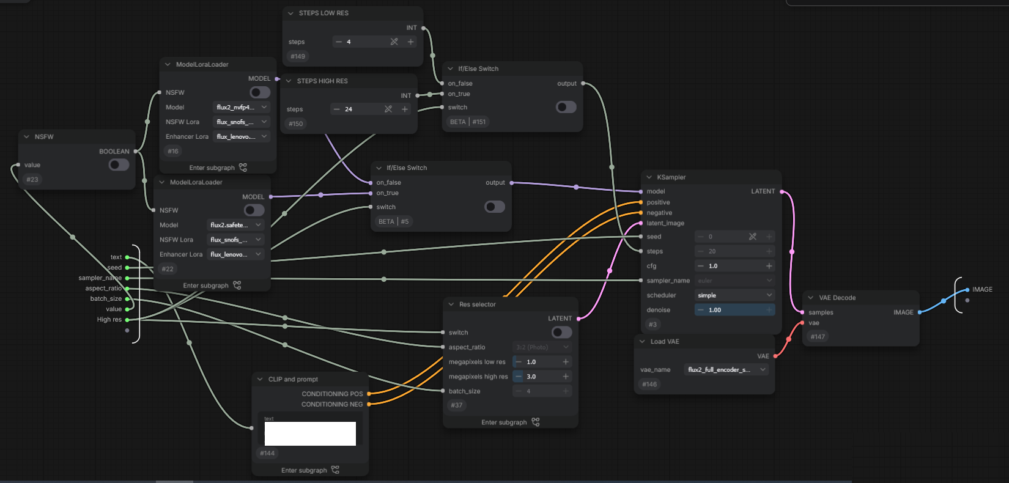This screenshot has height=483, width=1009.
Task: Increase cfg value in KSampler
Action: point(769,266)
